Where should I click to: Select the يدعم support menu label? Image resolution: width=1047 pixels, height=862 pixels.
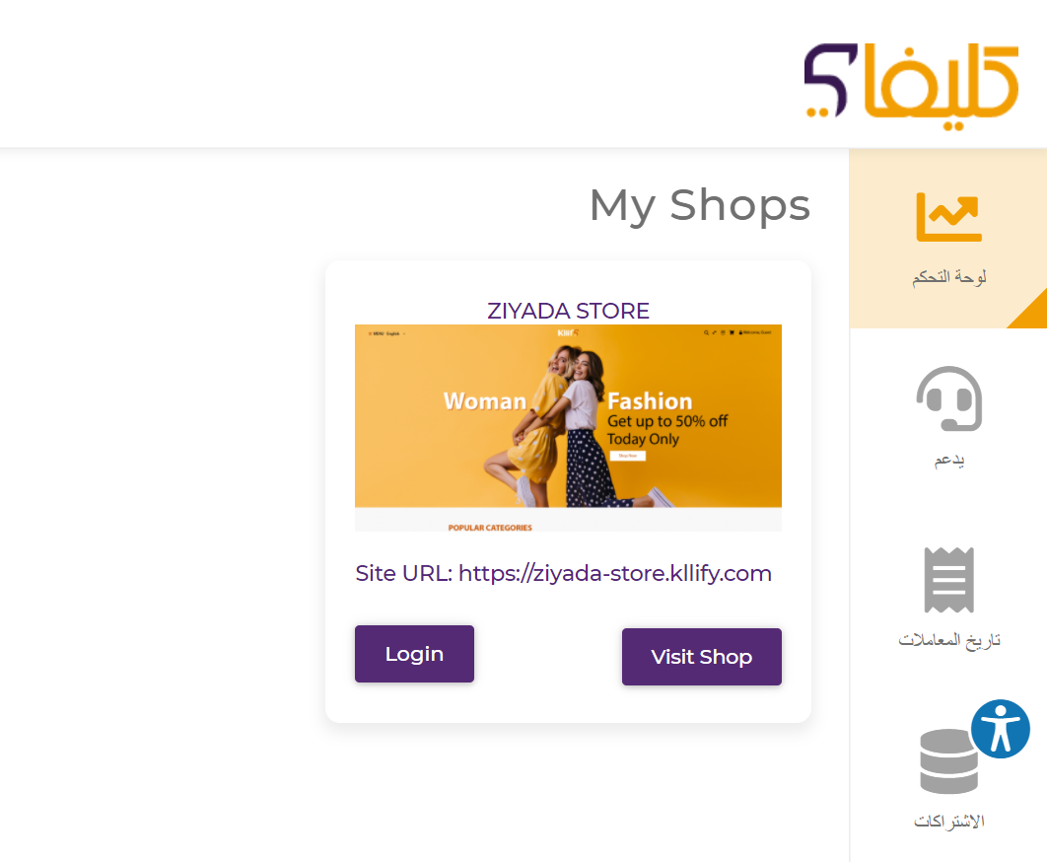(x=948, y=459)
